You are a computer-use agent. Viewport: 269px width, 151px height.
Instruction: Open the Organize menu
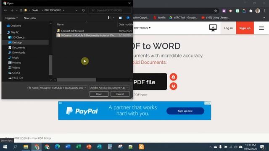tap(11, 18)
